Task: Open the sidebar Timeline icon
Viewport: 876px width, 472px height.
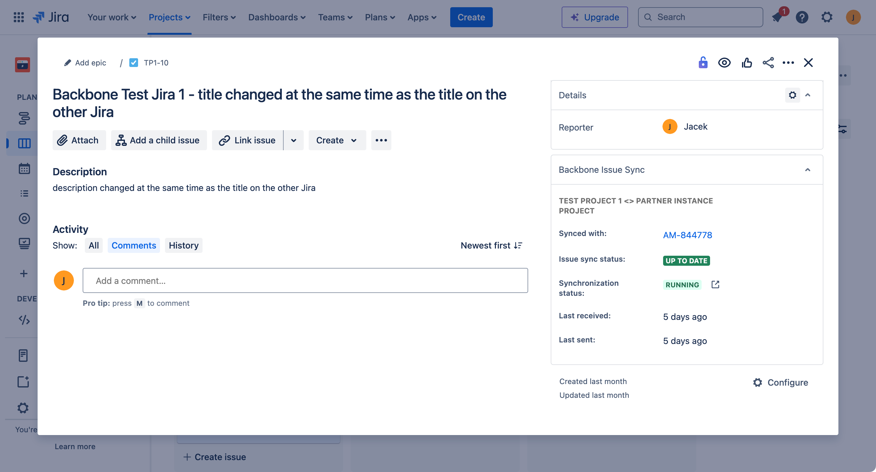Action: pos(24,118)
